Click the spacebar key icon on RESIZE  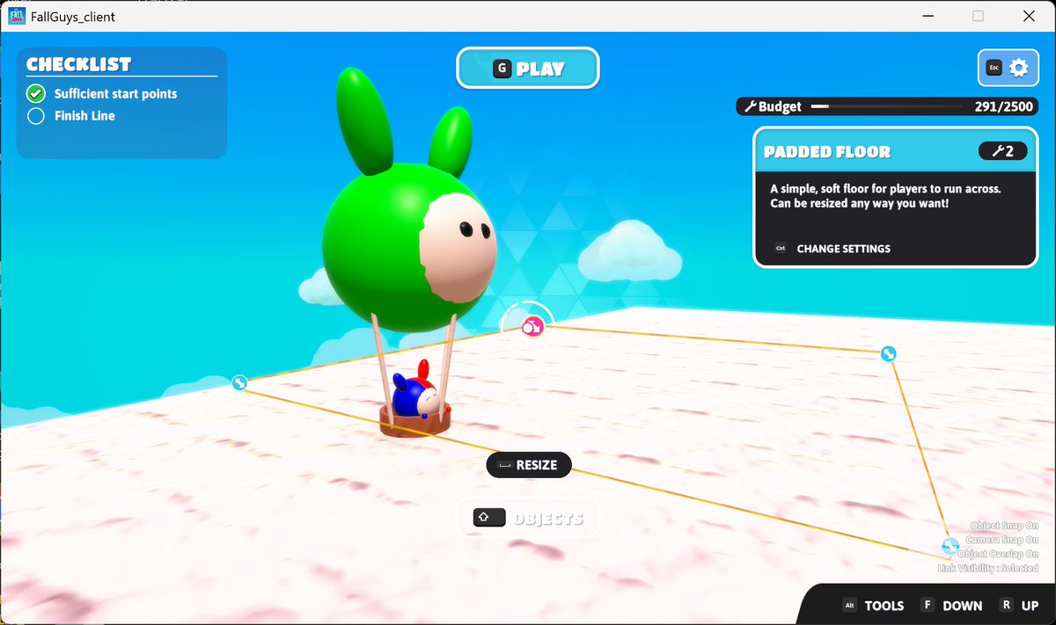pos(504,465)
